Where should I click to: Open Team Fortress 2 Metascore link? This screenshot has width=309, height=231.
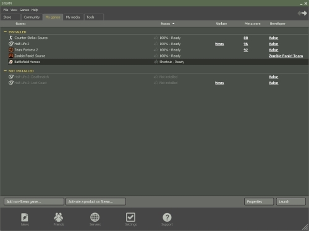(246, 50)
